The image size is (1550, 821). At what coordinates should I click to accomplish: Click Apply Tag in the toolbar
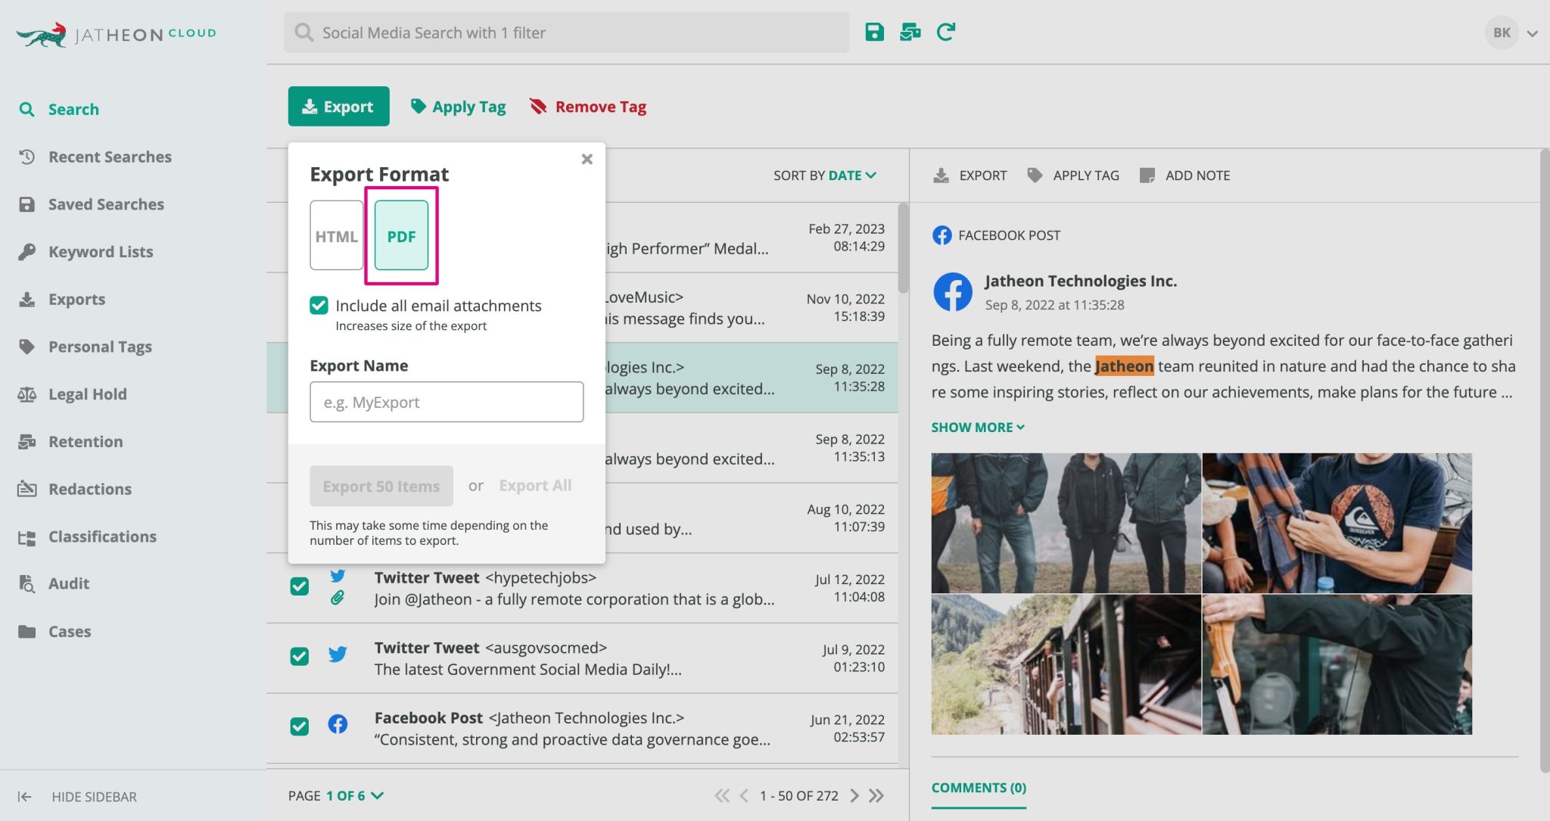(x=458, y=107)
